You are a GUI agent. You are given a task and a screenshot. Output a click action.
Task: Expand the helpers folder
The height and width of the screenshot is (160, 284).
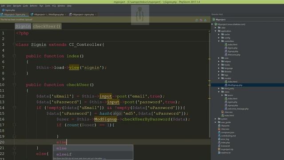tap(219, 61)
